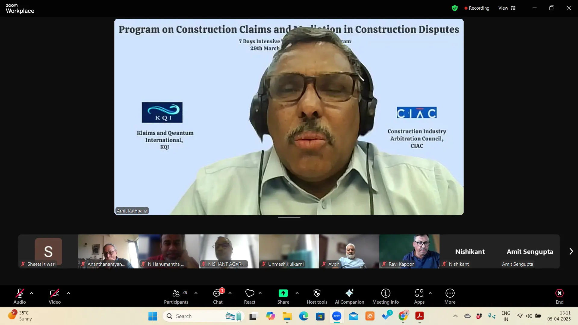Open volume speaker control
This screenshot has height=325, width=578.
pos(529,316)
